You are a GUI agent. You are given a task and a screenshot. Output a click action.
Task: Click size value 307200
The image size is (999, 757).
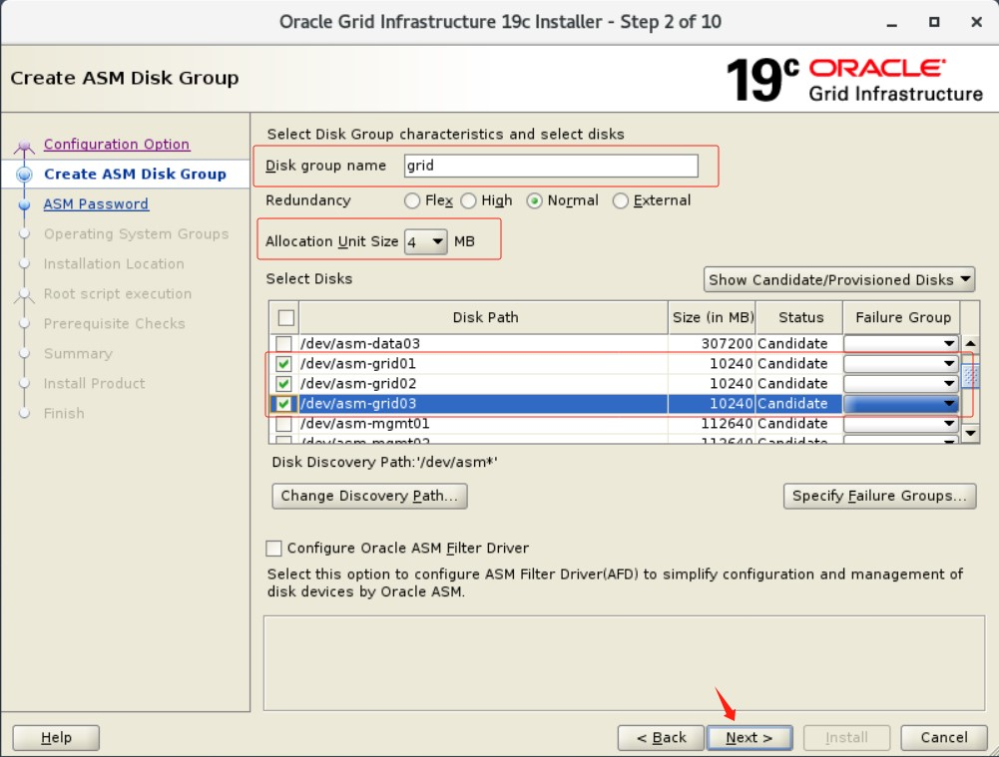click(727, 343)
